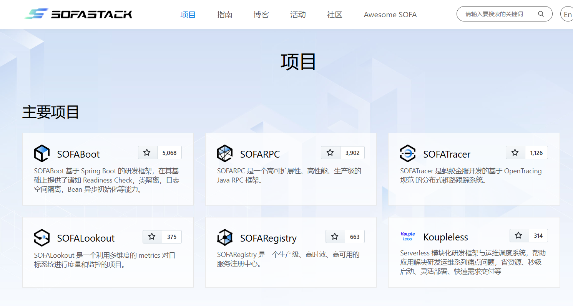This screenshot has height=306, width=573.
Task: Star the SOFABoot project
Action: 148,153
